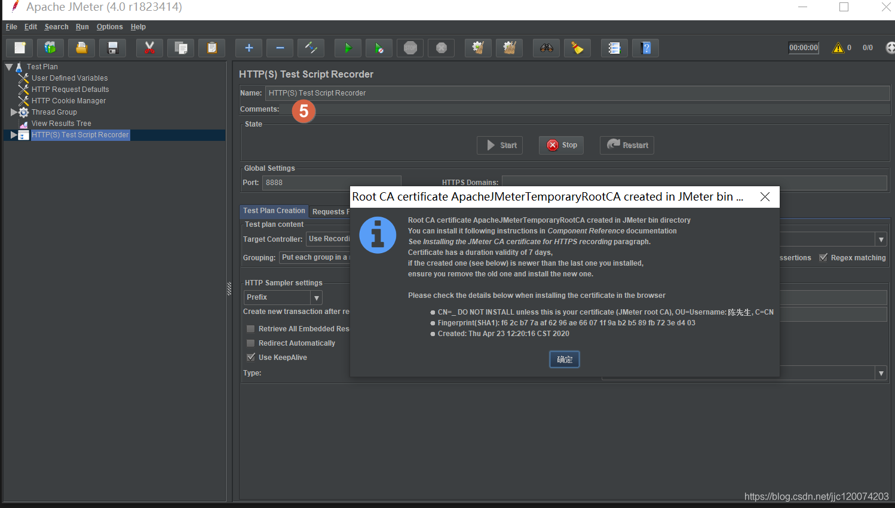Select HTTP Request Defaults in the tree

(x=70, y=90)
